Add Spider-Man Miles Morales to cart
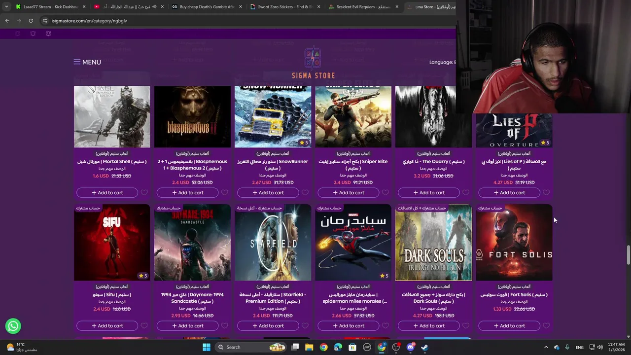 [x=348, y=326]
